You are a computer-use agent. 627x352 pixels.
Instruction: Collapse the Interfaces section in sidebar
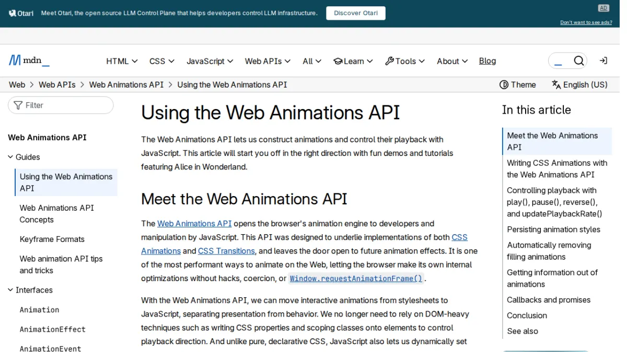(30, 290)
